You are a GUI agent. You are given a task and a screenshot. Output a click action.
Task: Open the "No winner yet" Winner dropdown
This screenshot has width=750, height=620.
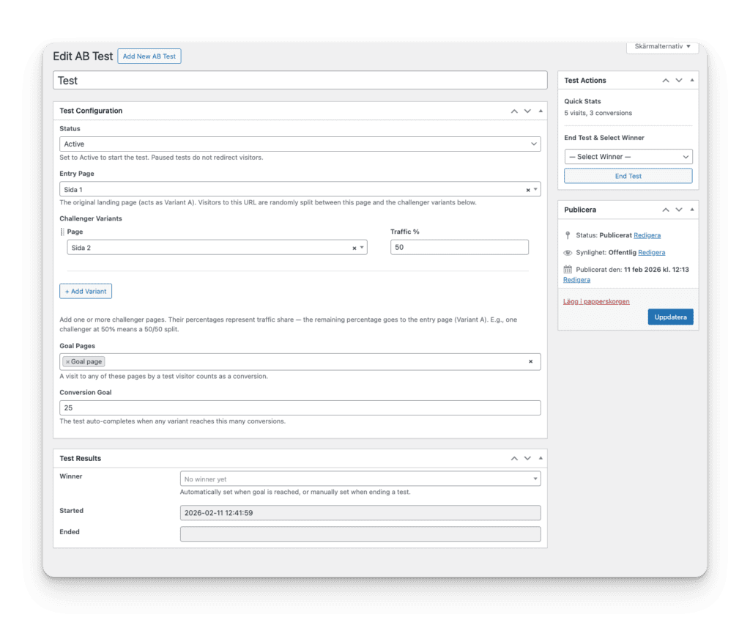pyautogui.click(x=360, y=478)
